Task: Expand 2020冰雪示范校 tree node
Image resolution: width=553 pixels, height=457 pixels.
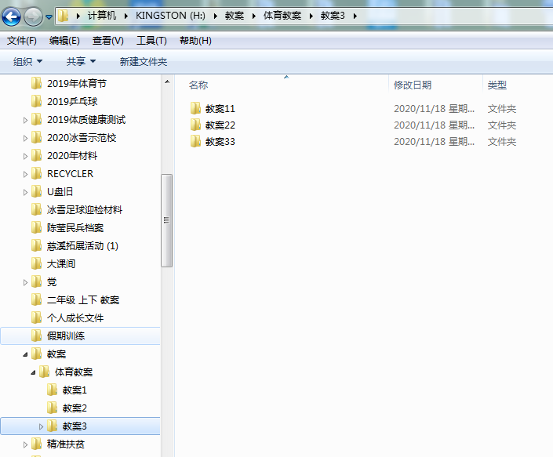Action: tap(25, 138)
